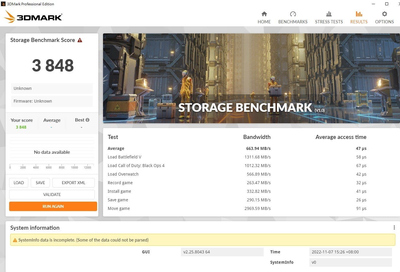This screenshot has height=272, width=400.
Task: Click the SystemInfo value field v0
Action: click(x=350, y=262)
